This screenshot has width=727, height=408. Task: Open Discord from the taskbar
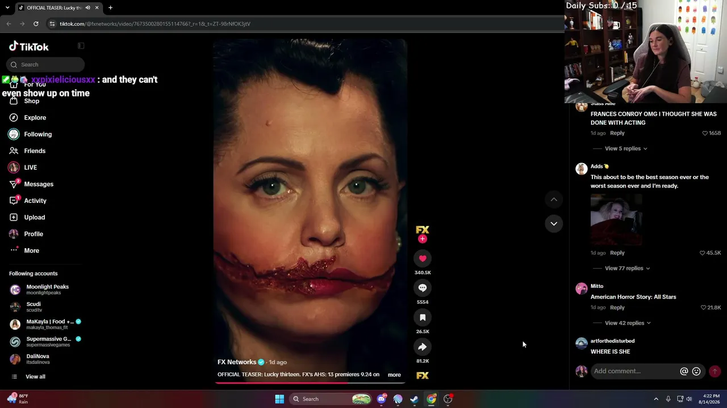382,399
